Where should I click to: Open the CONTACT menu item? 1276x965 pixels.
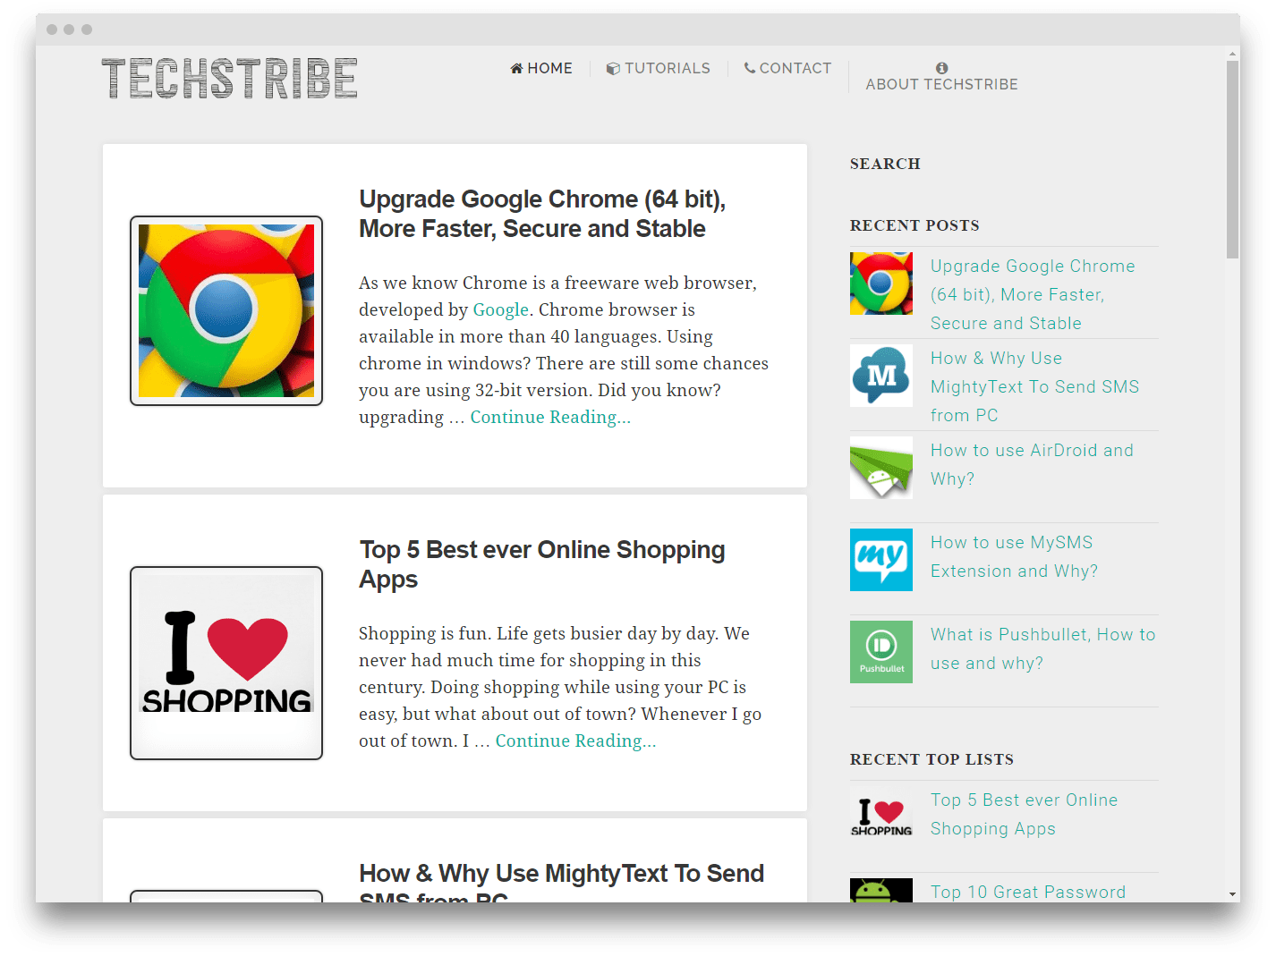787,68
